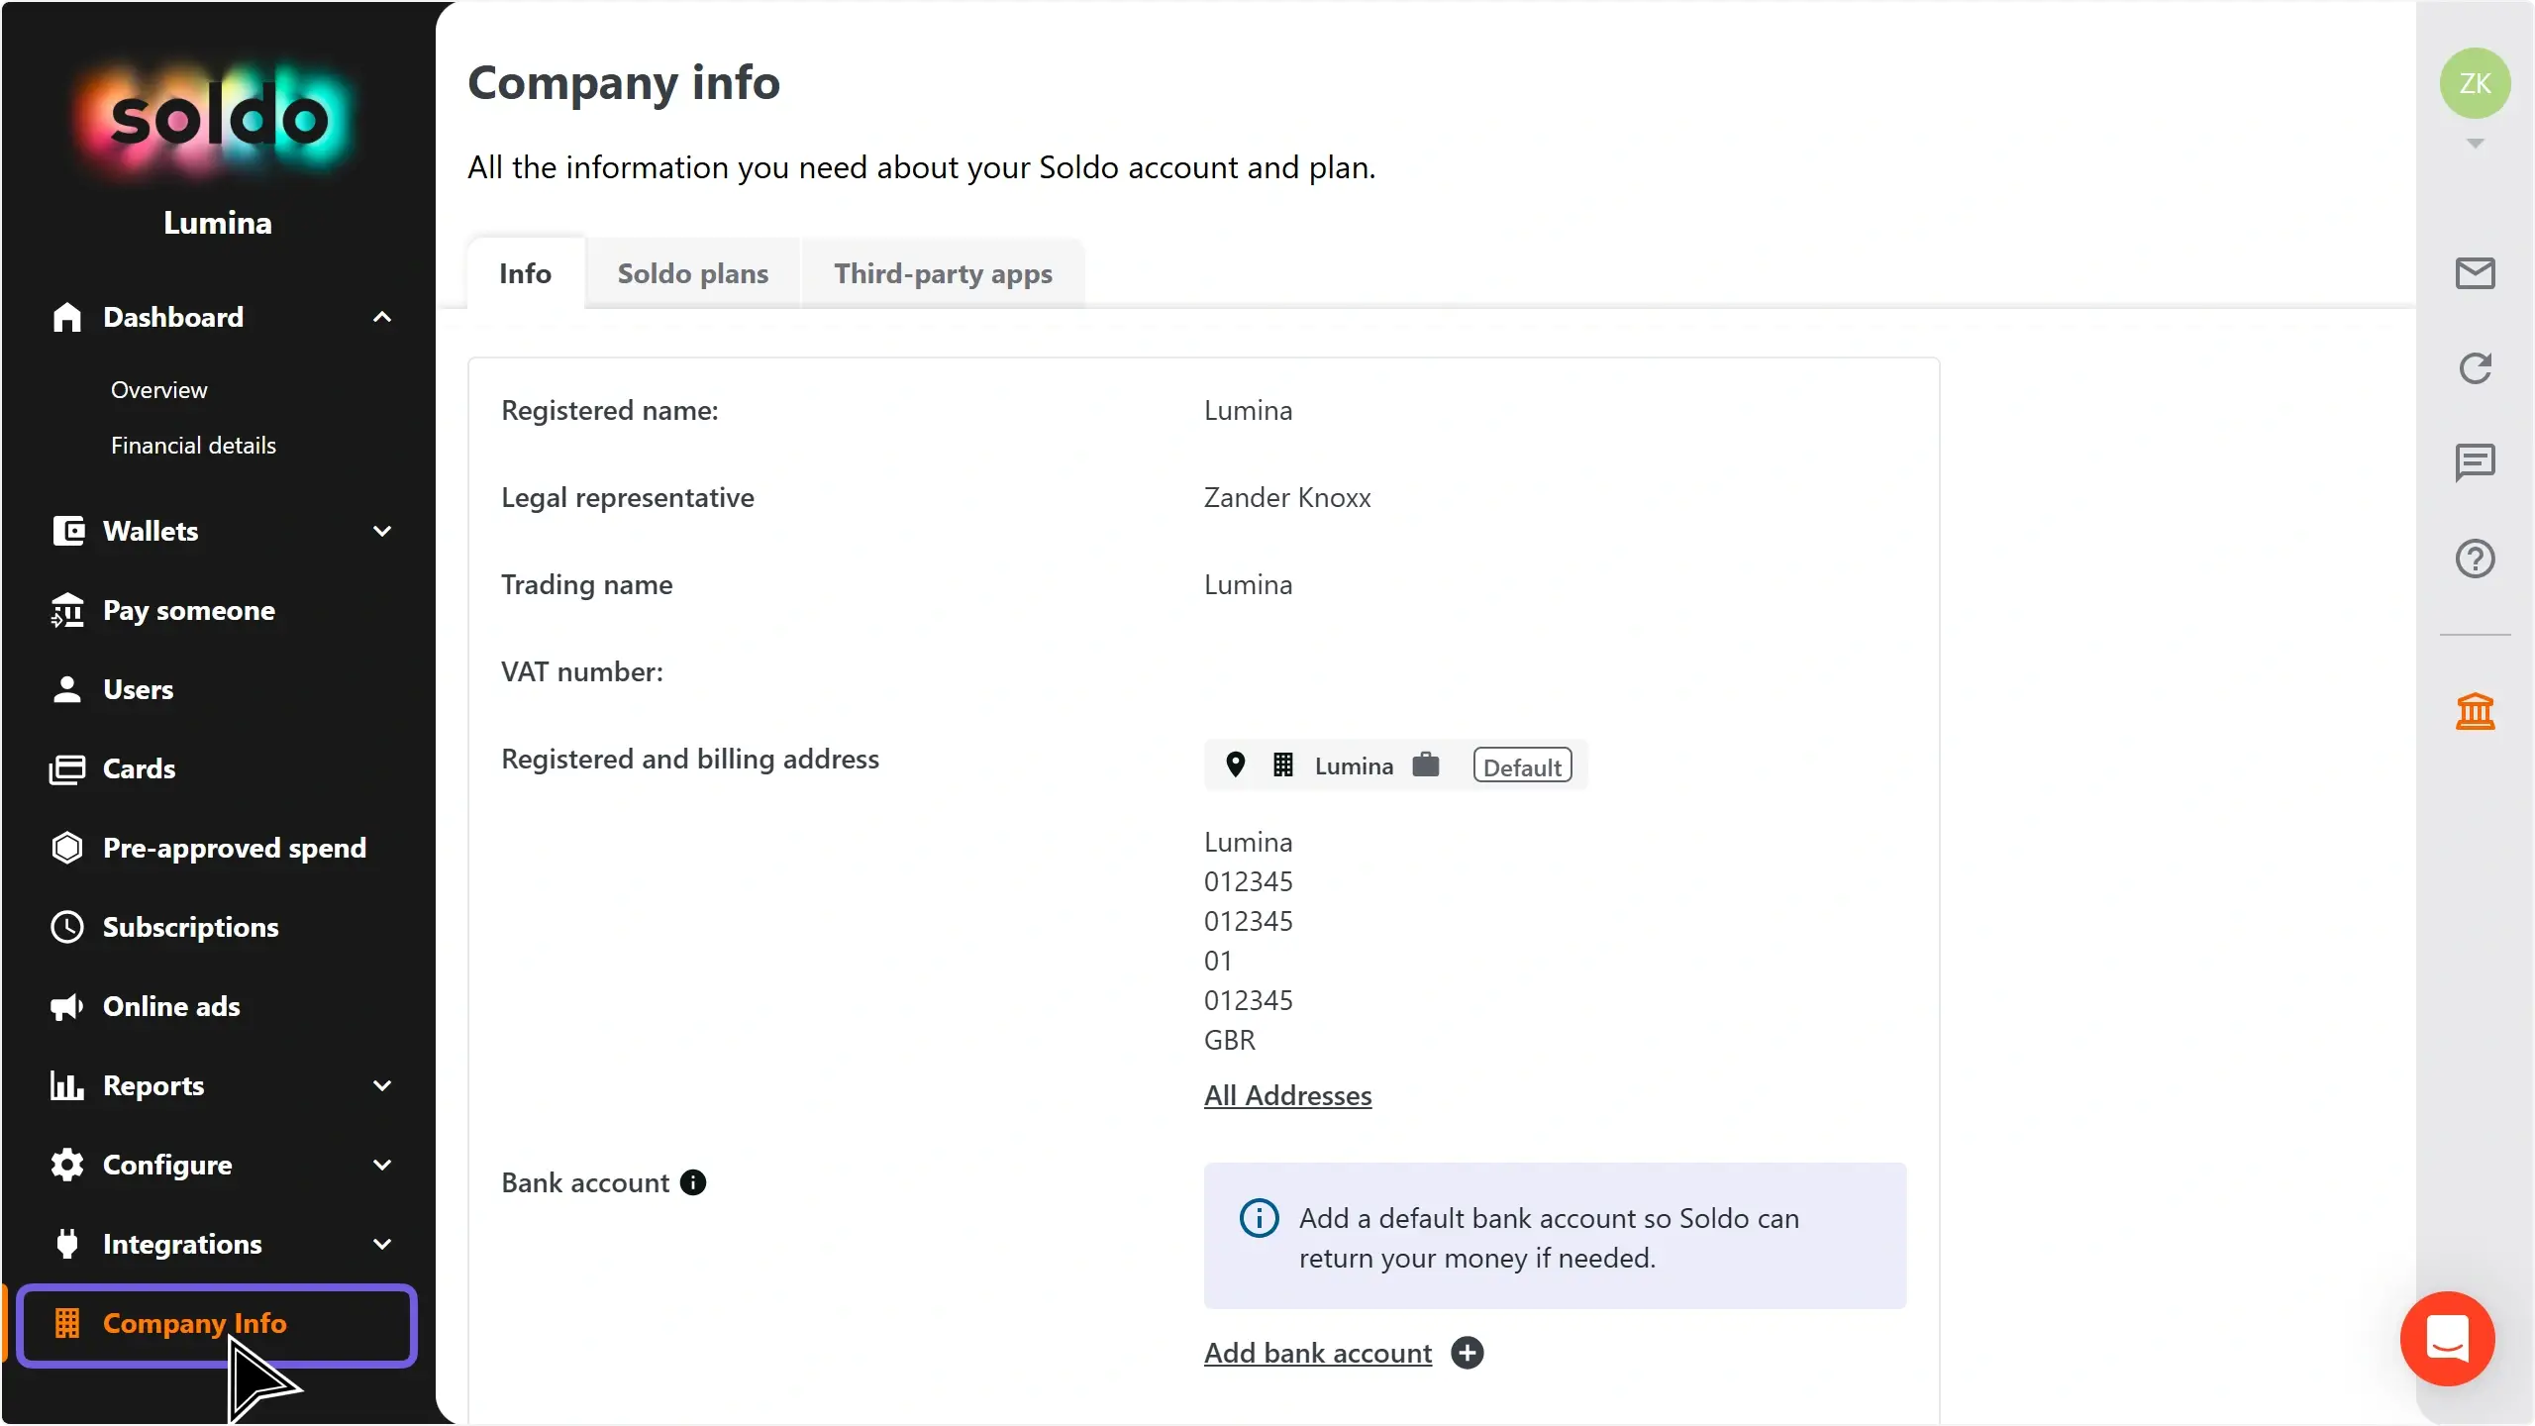Click the orange bank building icon
The height and width of the screenshot is (1426, 2535).
(2475, 711)
